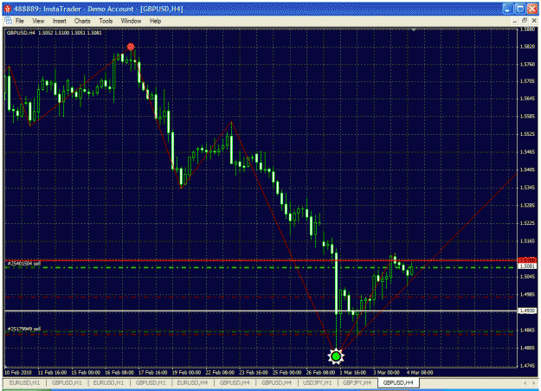Screen dimensions: 541x391
Task: Switch to the GBPJPY,H4 chart tab
Action: (x=357, y=382)
